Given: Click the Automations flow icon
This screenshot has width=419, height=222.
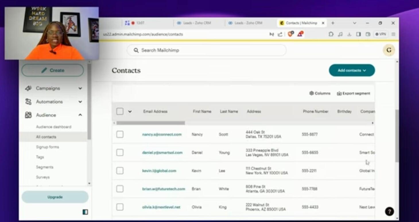Looking at the screenshot, I should (28, 102).
